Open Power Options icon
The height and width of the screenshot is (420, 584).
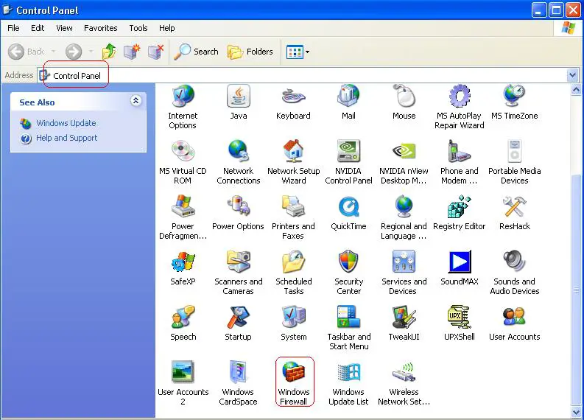238,213
